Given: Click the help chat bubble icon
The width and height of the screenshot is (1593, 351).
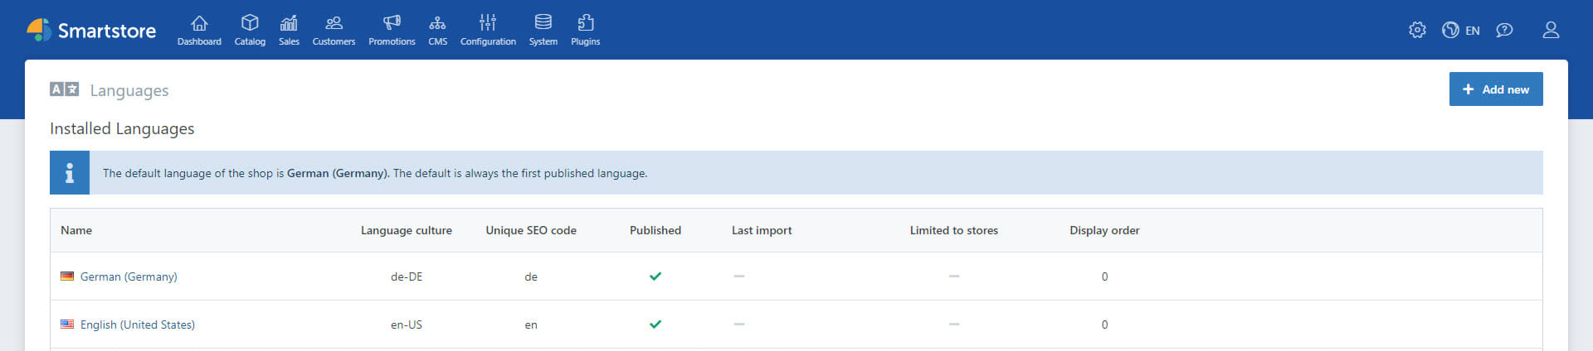Looking at the screenshot, I should [1504, 31].
